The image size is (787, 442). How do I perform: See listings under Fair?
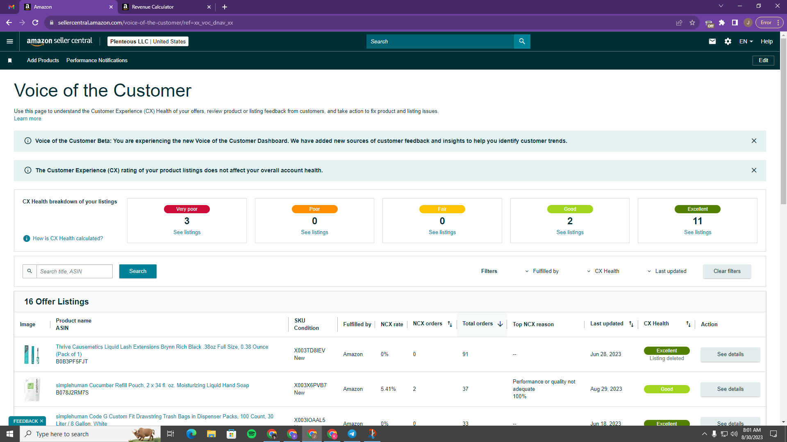[442, 232]
